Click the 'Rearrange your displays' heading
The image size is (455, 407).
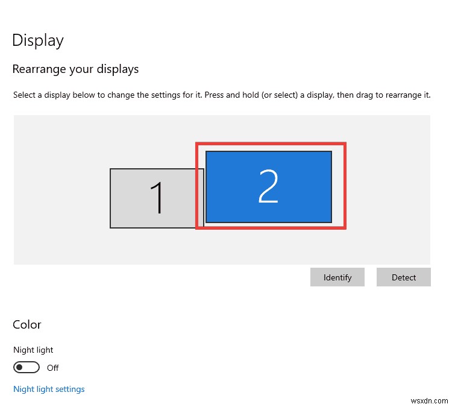[x=75, y=69]
